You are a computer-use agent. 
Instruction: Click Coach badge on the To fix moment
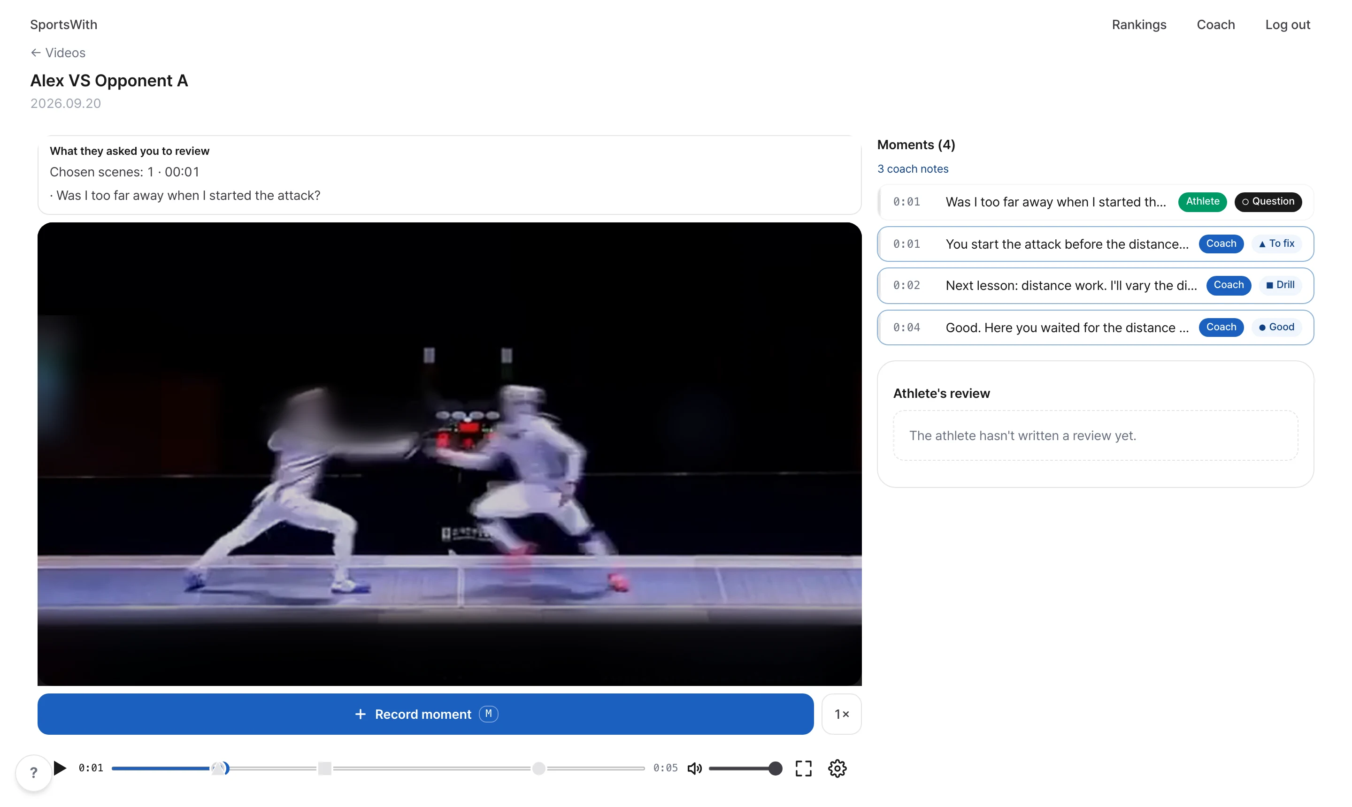[x=1221, y=244]
